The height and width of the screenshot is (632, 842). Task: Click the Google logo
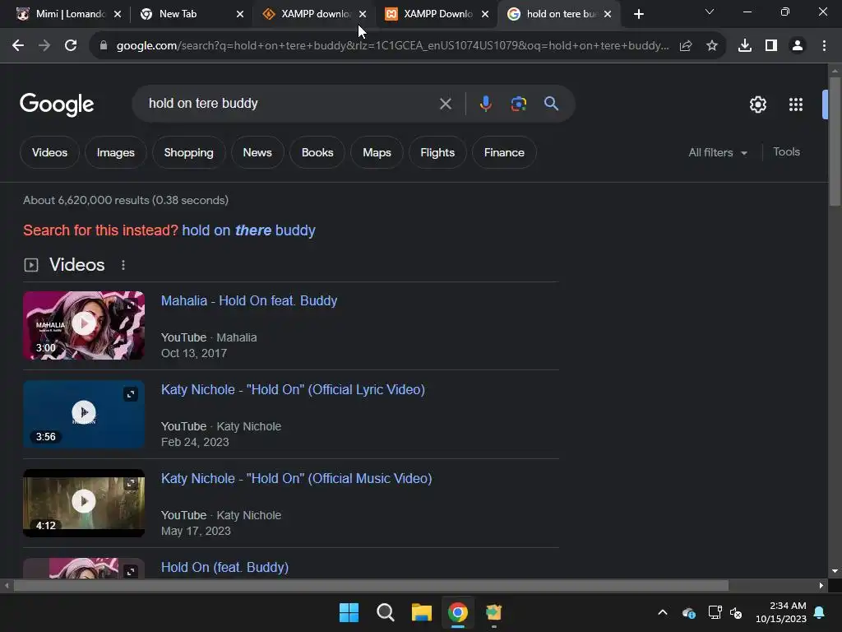pyautogui.click(x=57, y=105)
